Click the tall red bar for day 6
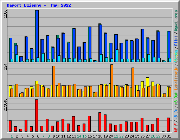The width and height of the screenshot is (180, 140). [37, 115]
